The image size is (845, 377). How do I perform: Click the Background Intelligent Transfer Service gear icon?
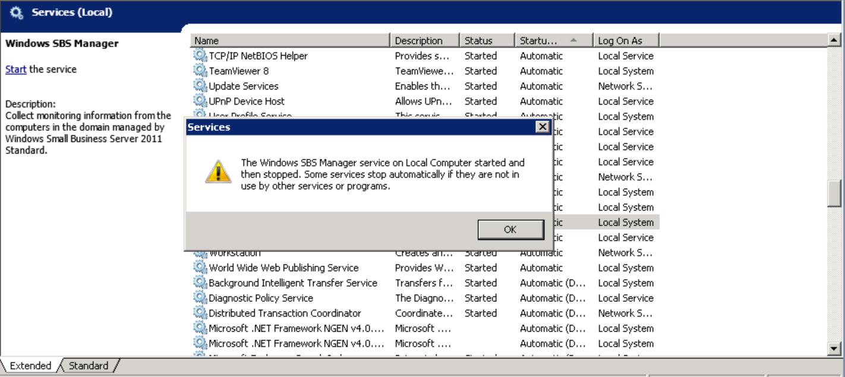[201, 283]
